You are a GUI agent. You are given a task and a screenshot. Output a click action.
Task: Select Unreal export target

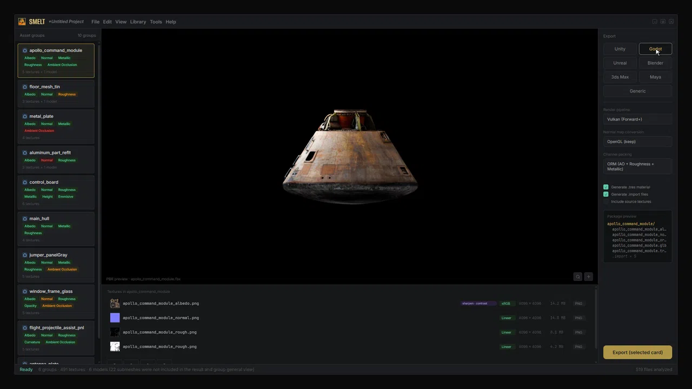pyautogui.click(x=620, y=63)
